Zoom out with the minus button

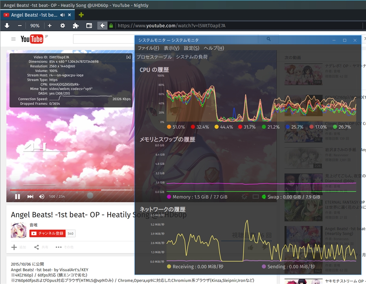(20, 26)
